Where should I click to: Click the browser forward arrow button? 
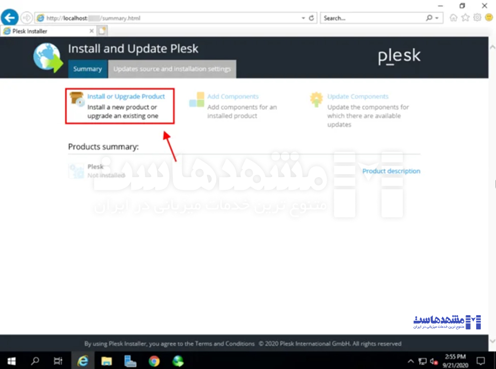tap(26, 18)
